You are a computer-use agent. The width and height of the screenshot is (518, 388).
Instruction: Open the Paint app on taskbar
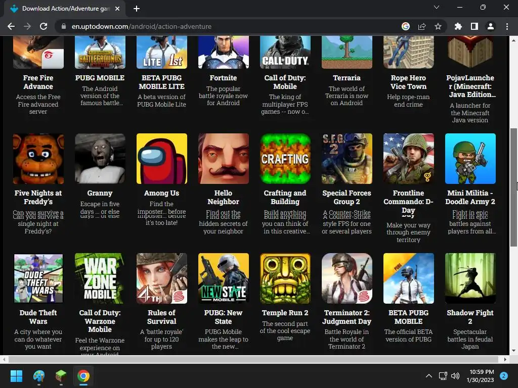(x=38, y=376)
